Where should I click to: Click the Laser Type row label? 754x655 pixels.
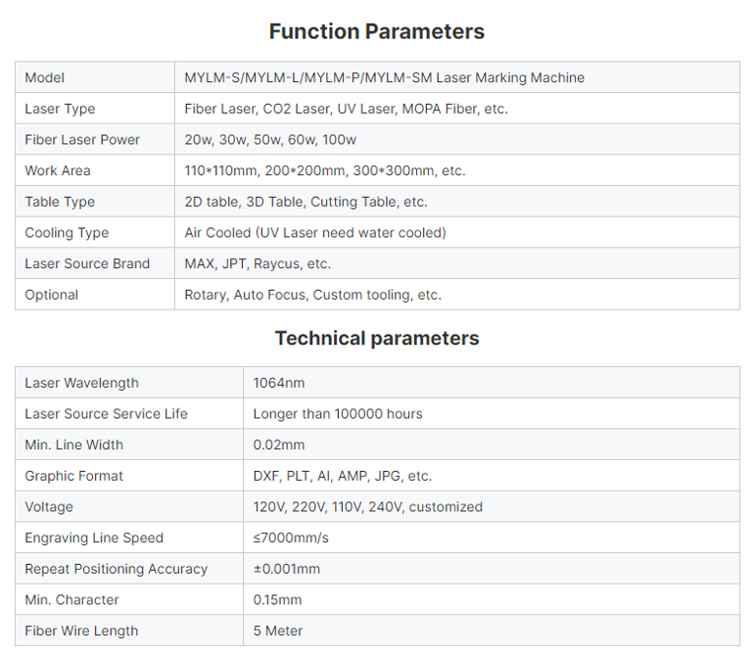(x=60, y=110)
